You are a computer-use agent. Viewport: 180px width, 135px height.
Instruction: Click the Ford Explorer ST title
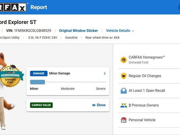pyautogui.click(x=18, y=22)
